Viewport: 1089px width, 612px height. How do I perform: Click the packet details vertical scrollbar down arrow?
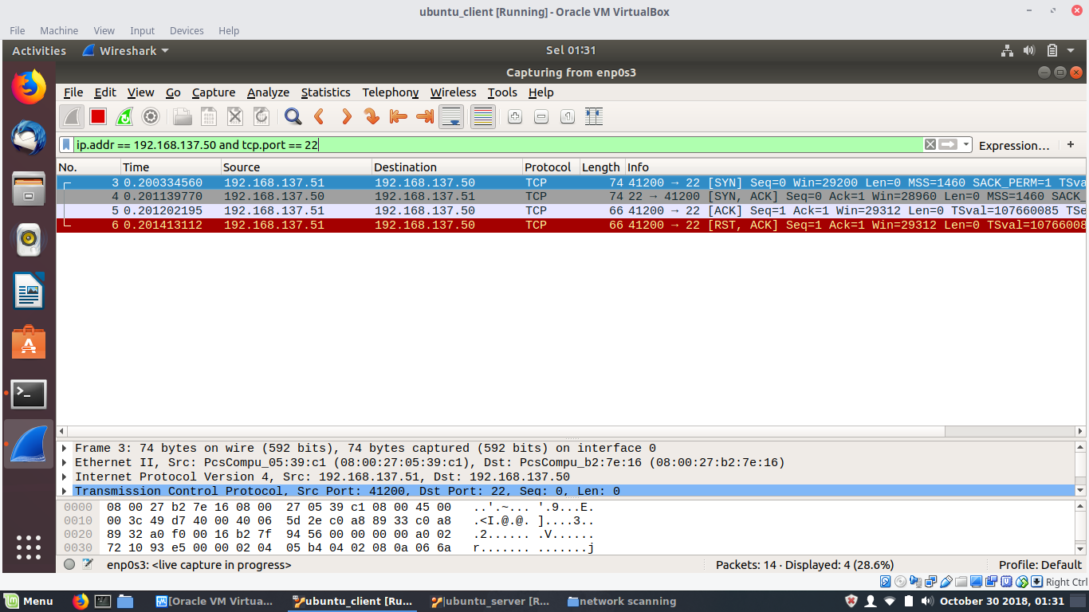pyautogui.click(x=1080, y=491)
